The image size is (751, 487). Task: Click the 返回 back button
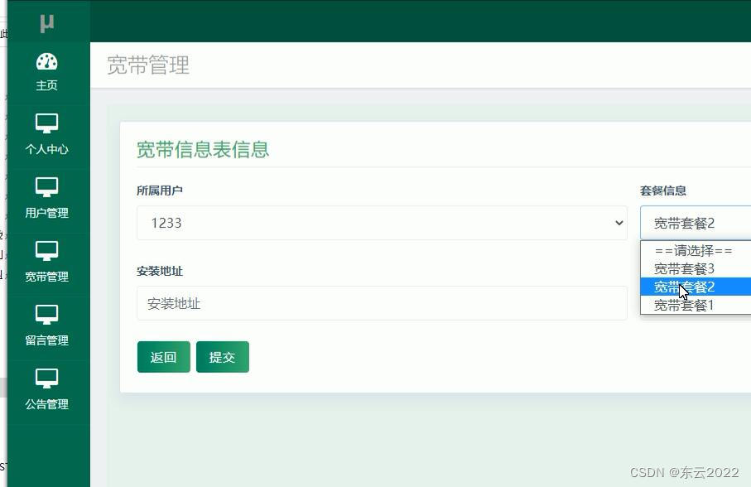coord(163,357)
